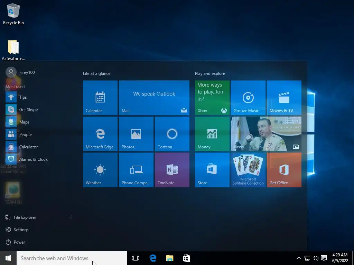
Task: Open the clock showing 4:29 AM
Action: pyautogui.click(x=340, y=258)
